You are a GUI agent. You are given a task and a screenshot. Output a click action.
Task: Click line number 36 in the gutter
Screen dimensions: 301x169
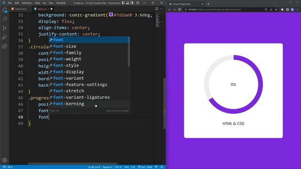click(x=21, y=40)
